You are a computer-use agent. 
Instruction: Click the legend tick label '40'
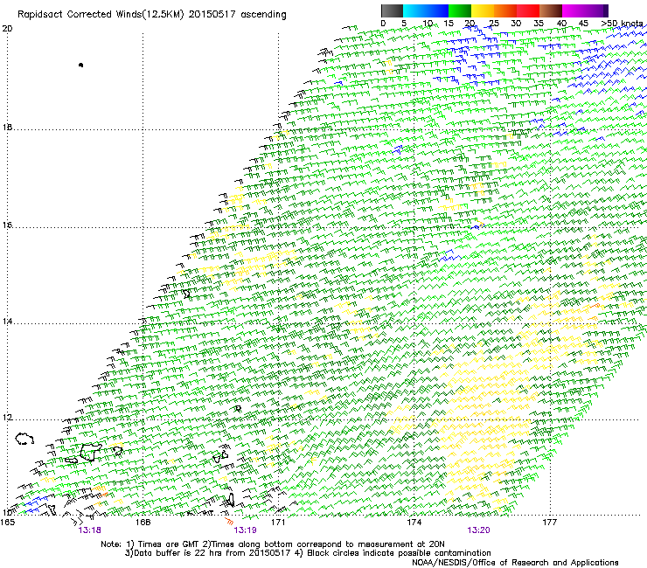(561, 24)
